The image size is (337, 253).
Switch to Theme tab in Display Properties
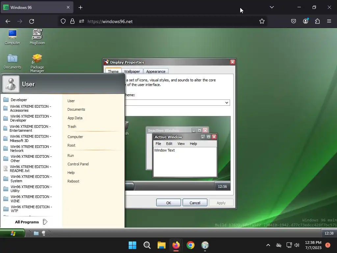pyautogui.click(x=113, y=71)
